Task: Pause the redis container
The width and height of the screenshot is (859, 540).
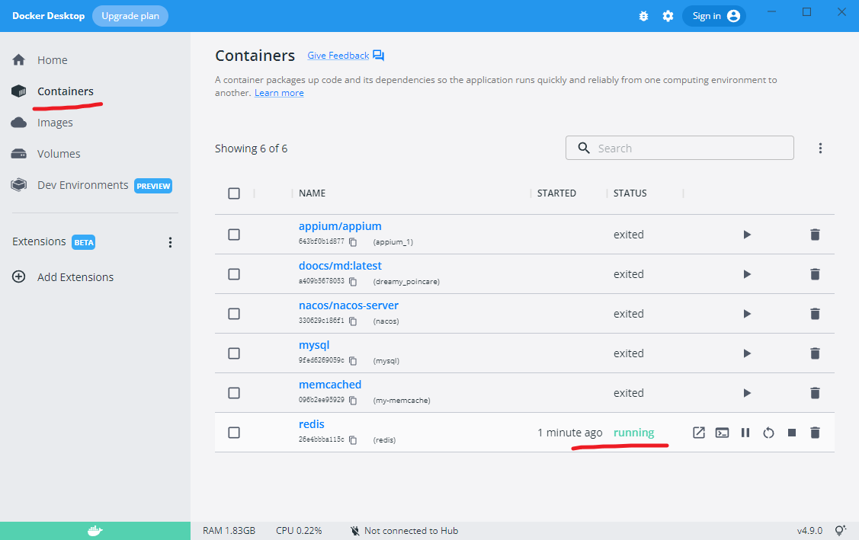Action: click(x=745, y=433)
